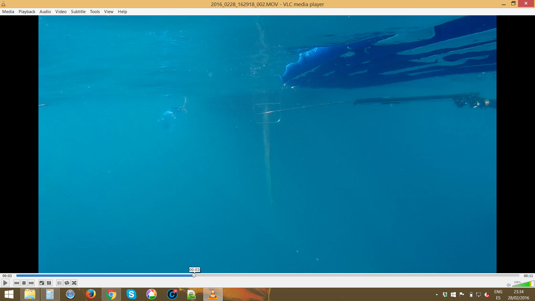Open Skype from the taskbar
Screen dimensions: 535x301
click(x=131, y=294)
